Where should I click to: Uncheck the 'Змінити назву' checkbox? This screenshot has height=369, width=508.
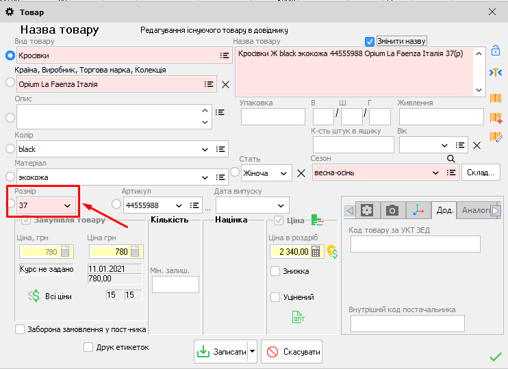[x=370, y=41]
